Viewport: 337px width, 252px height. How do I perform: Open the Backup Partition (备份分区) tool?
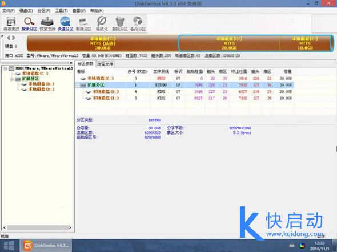point(138,24)
